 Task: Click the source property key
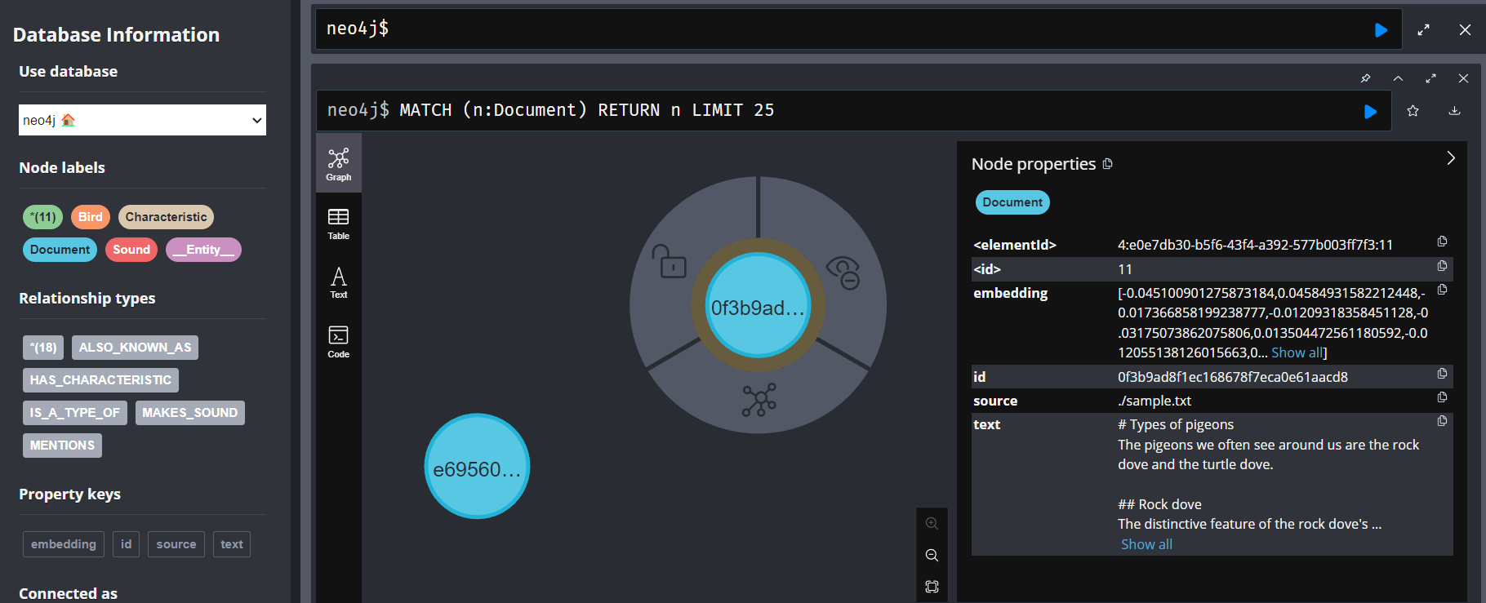click(176, 544)
